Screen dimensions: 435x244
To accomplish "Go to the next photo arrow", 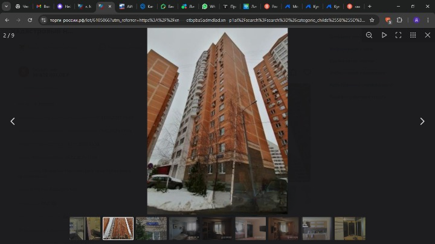I will (x=422, y=121).
